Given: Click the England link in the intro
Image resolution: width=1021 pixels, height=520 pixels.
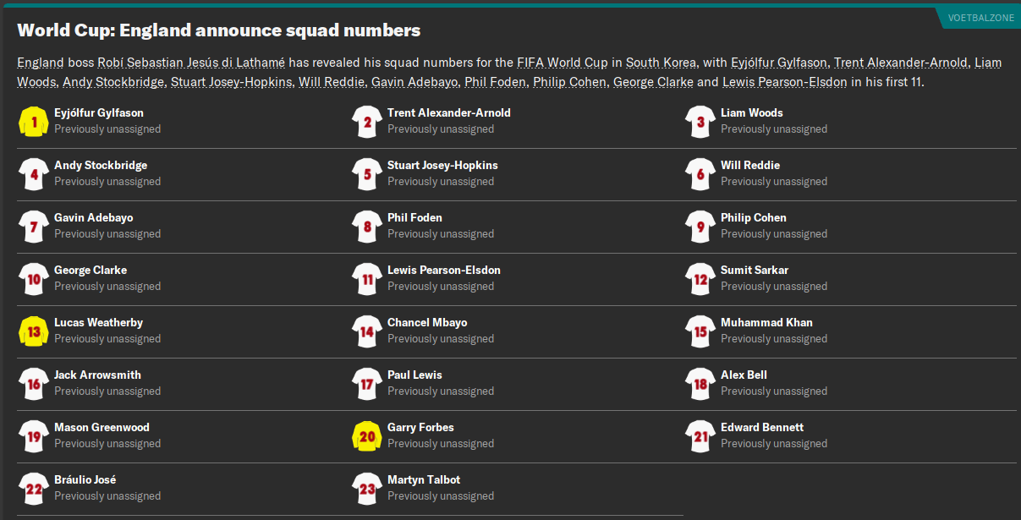Looking at the screenshot, I should (x=40, y=63).
